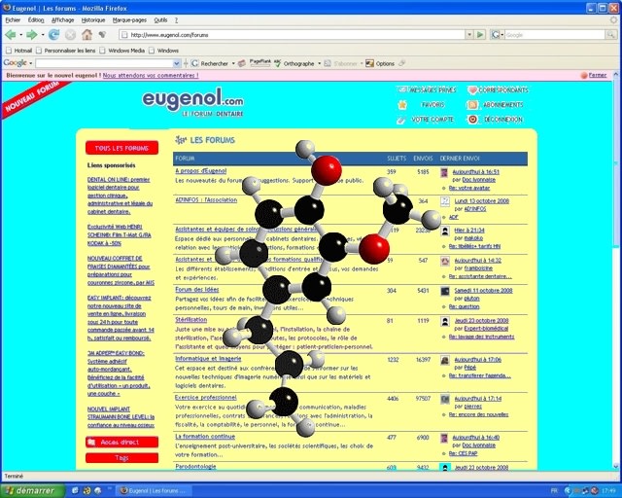Click the Correspondants heart icon
Image resolution: width=622 pixels, height=498 pixels.
(x=473, y=89)
